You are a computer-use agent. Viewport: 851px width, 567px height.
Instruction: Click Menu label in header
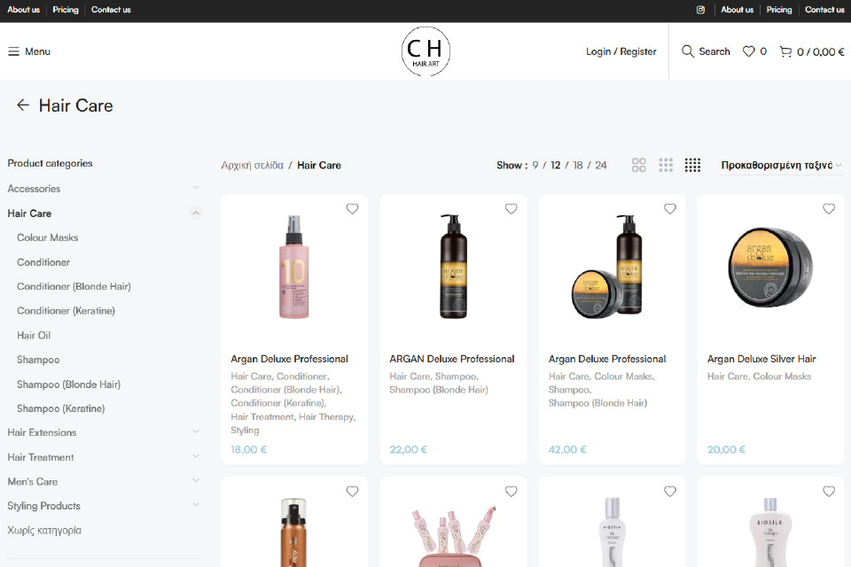[37, 51]
